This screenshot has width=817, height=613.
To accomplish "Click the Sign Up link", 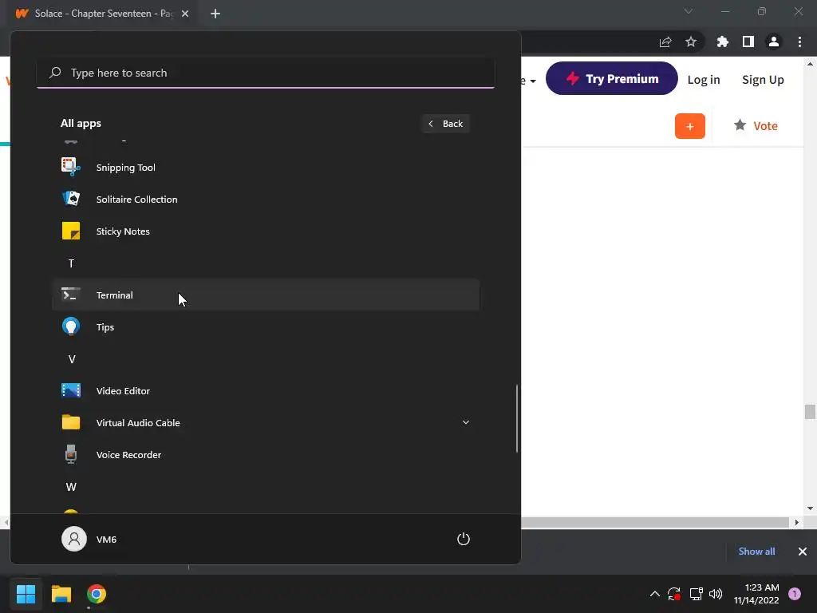I will (x=763, y=79).
